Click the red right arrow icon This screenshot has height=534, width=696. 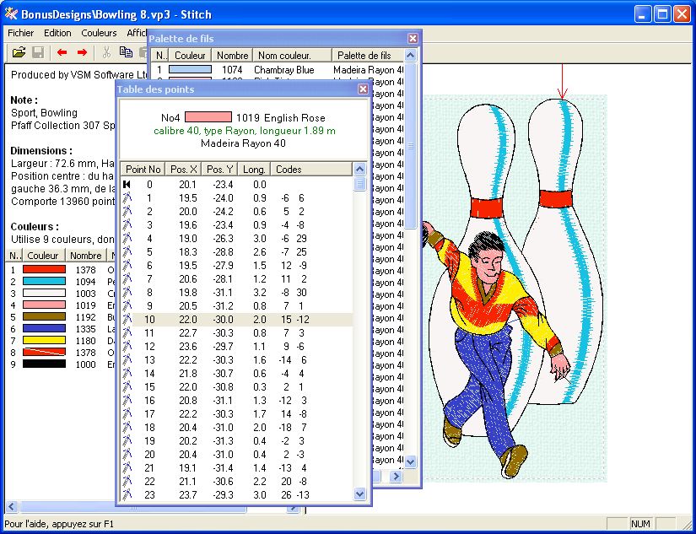82,52
